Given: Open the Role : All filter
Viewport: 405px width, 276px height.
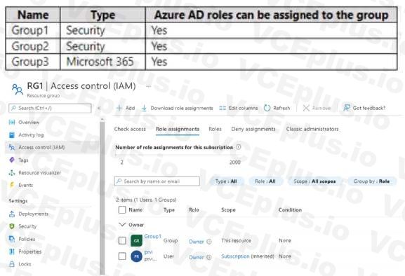Looking at the screenshot, I should pos(265,181).
